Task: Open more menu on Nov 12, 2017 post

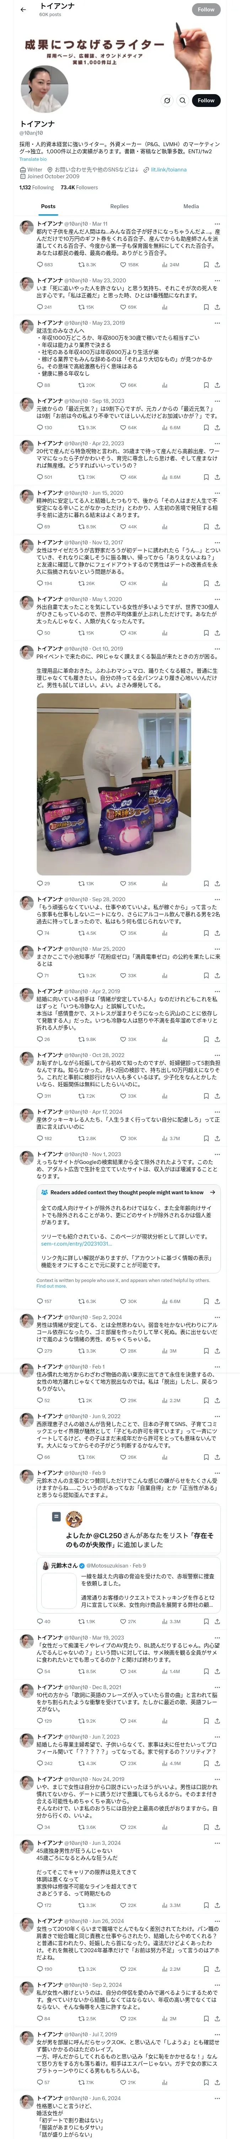Action: click(x=218, y=542)
